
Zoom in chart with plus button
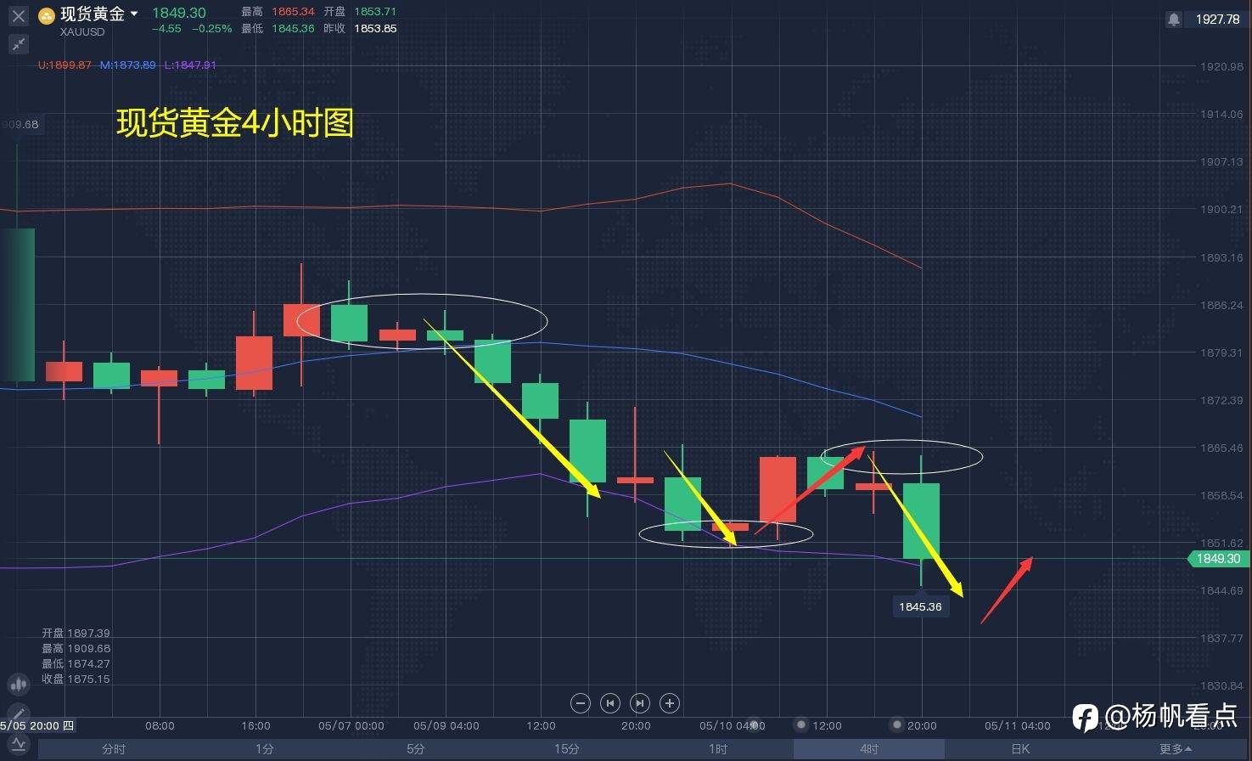670,703
